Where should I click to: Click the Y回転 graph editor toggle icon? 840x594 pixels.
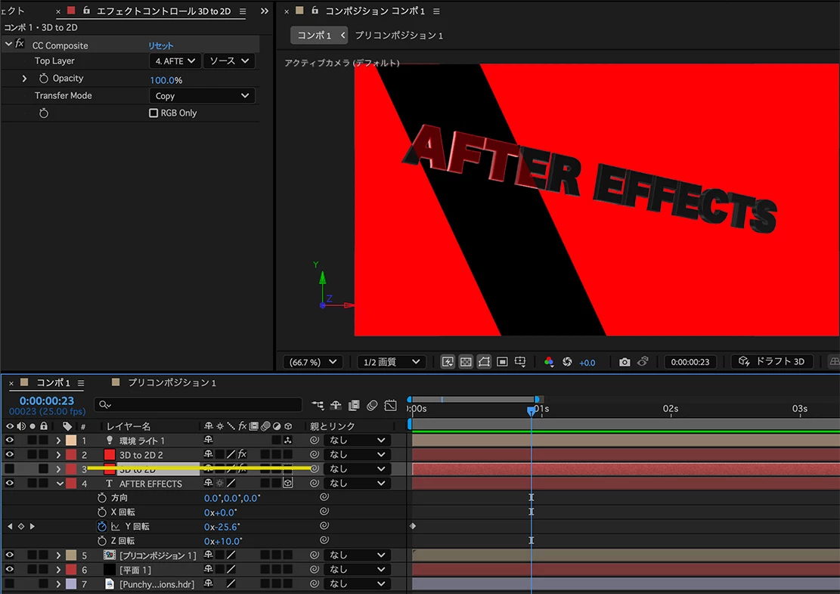(x=116, y=527)
